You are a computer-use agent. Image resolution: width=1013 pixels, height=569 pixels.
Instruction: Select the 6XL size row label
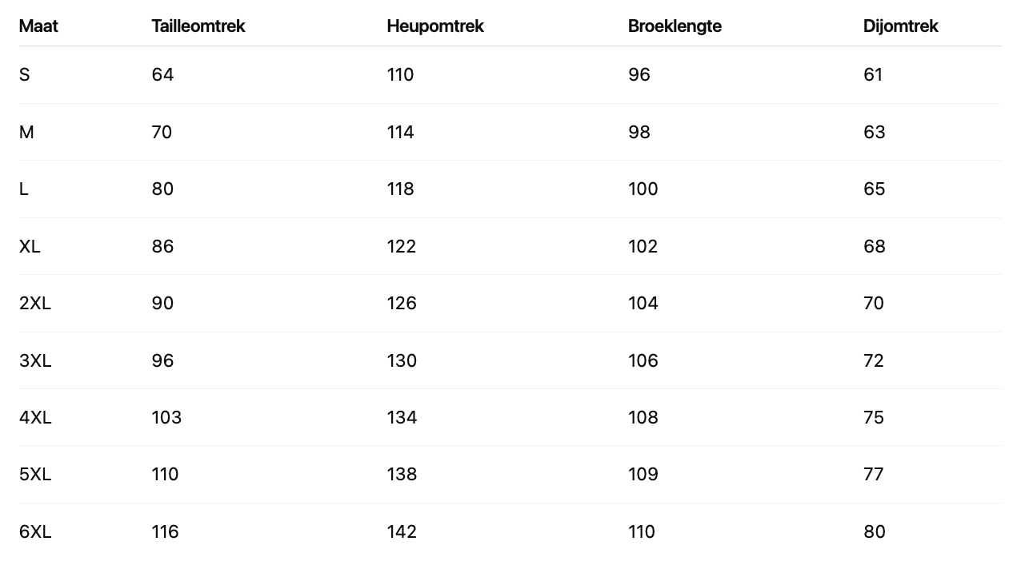[35, 531]
